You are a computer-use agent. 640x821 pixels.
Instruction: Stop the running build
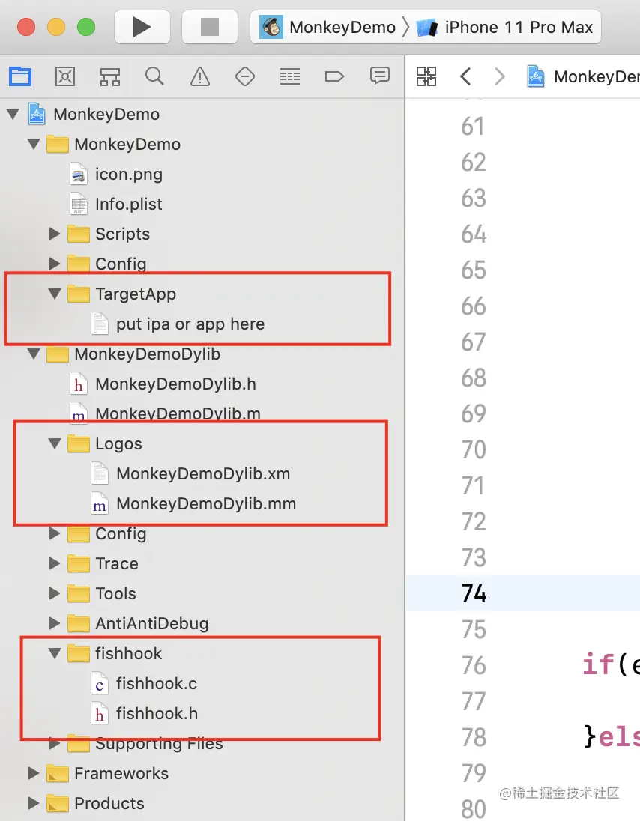click(210, 27)
